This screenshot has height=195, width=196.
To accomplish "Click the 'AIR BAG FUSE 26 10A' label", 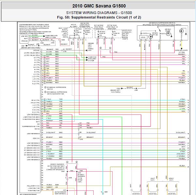I will [102, 34].
